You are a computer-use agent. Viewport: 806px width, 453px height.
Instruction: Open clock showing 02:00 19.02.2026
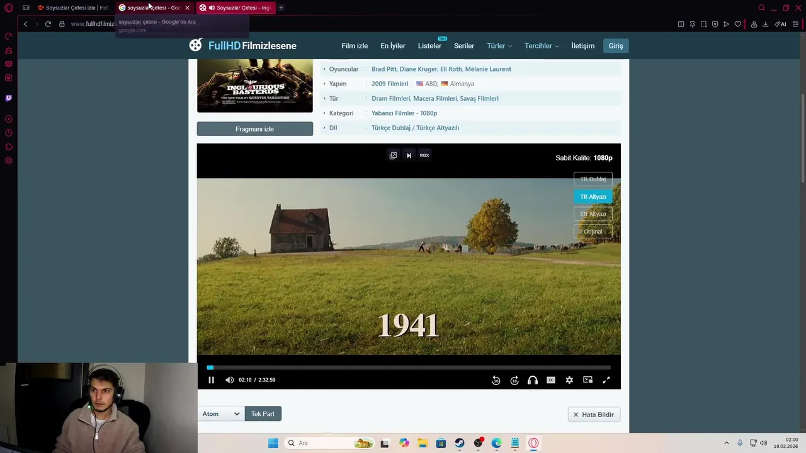[x=786, y=443]
